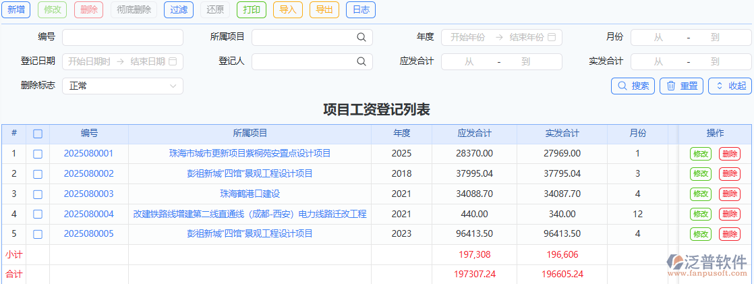The height and width of the screenshot is (284, 754).
Task: Collapse the filter panel with 收起
Action: coord(730,86)
